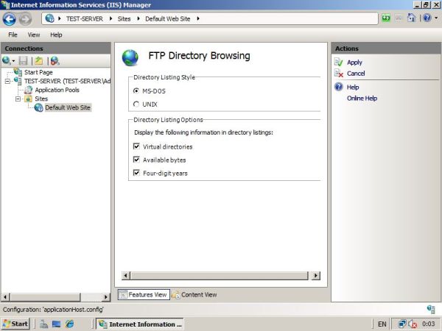
Task: Click the EN language indicator
Action: (382, 324)
